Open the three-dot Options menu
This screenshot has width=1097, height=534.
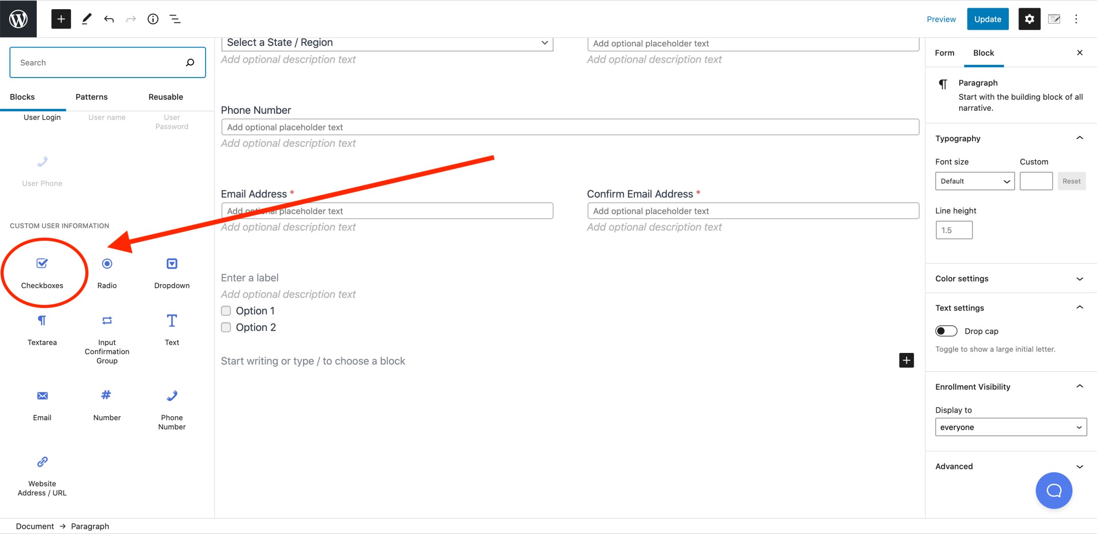tap(1076, 19)
